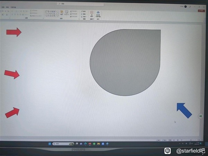Image resolution: width=208 pixels, height=156 pixels.
Task: Click the green side panel expand arrow
Action: [x=200, y=116]
